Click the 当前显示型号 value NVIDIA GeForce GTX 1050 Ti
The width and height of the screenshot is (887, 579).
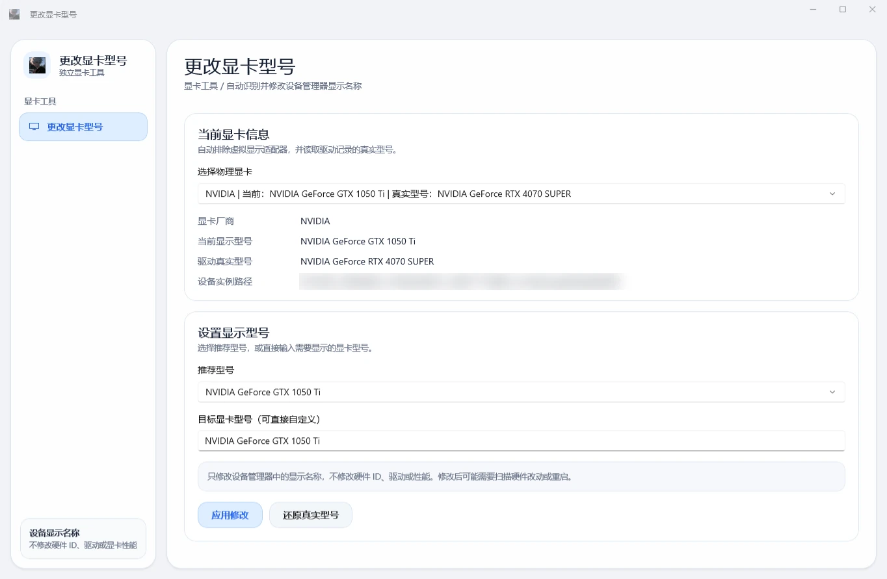coord(358,241)
